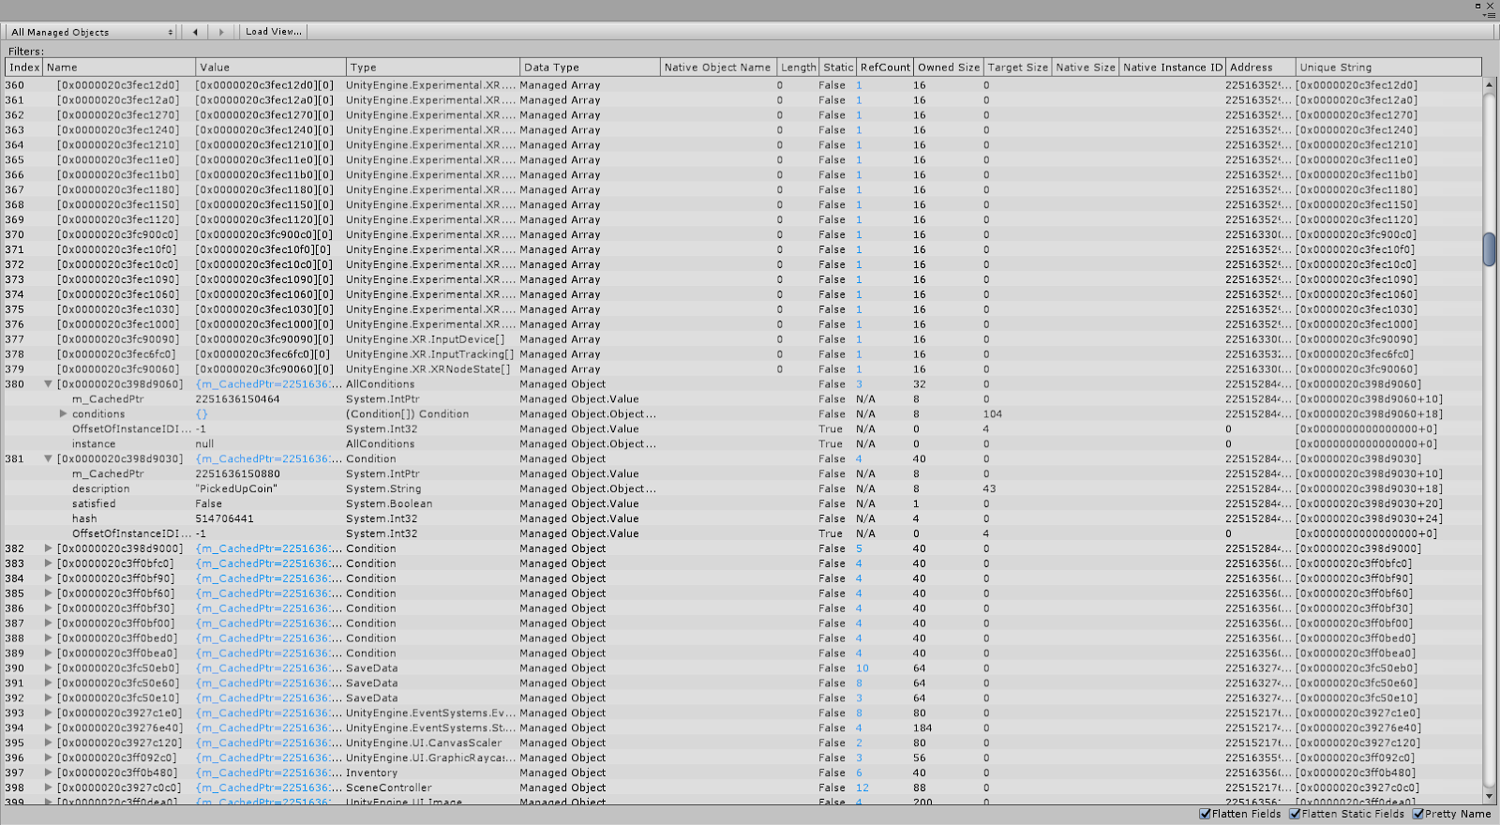The height and width of the screenshot is (825, 1500).
Task: Click the Filters: label area
Action: (x=26, y=52)
